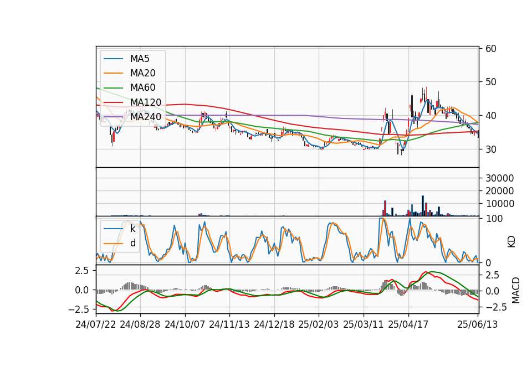This screenshot has height=382, width=532.
Task: Click the MACD vertical axis title
Action: [516, 291]
